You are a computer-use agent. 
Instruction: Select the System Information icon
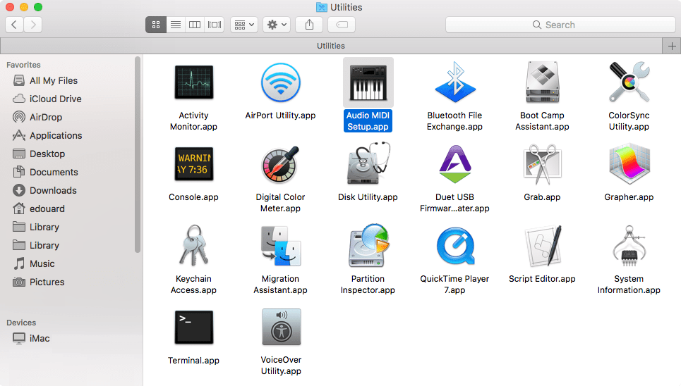[x=629, y=246]
